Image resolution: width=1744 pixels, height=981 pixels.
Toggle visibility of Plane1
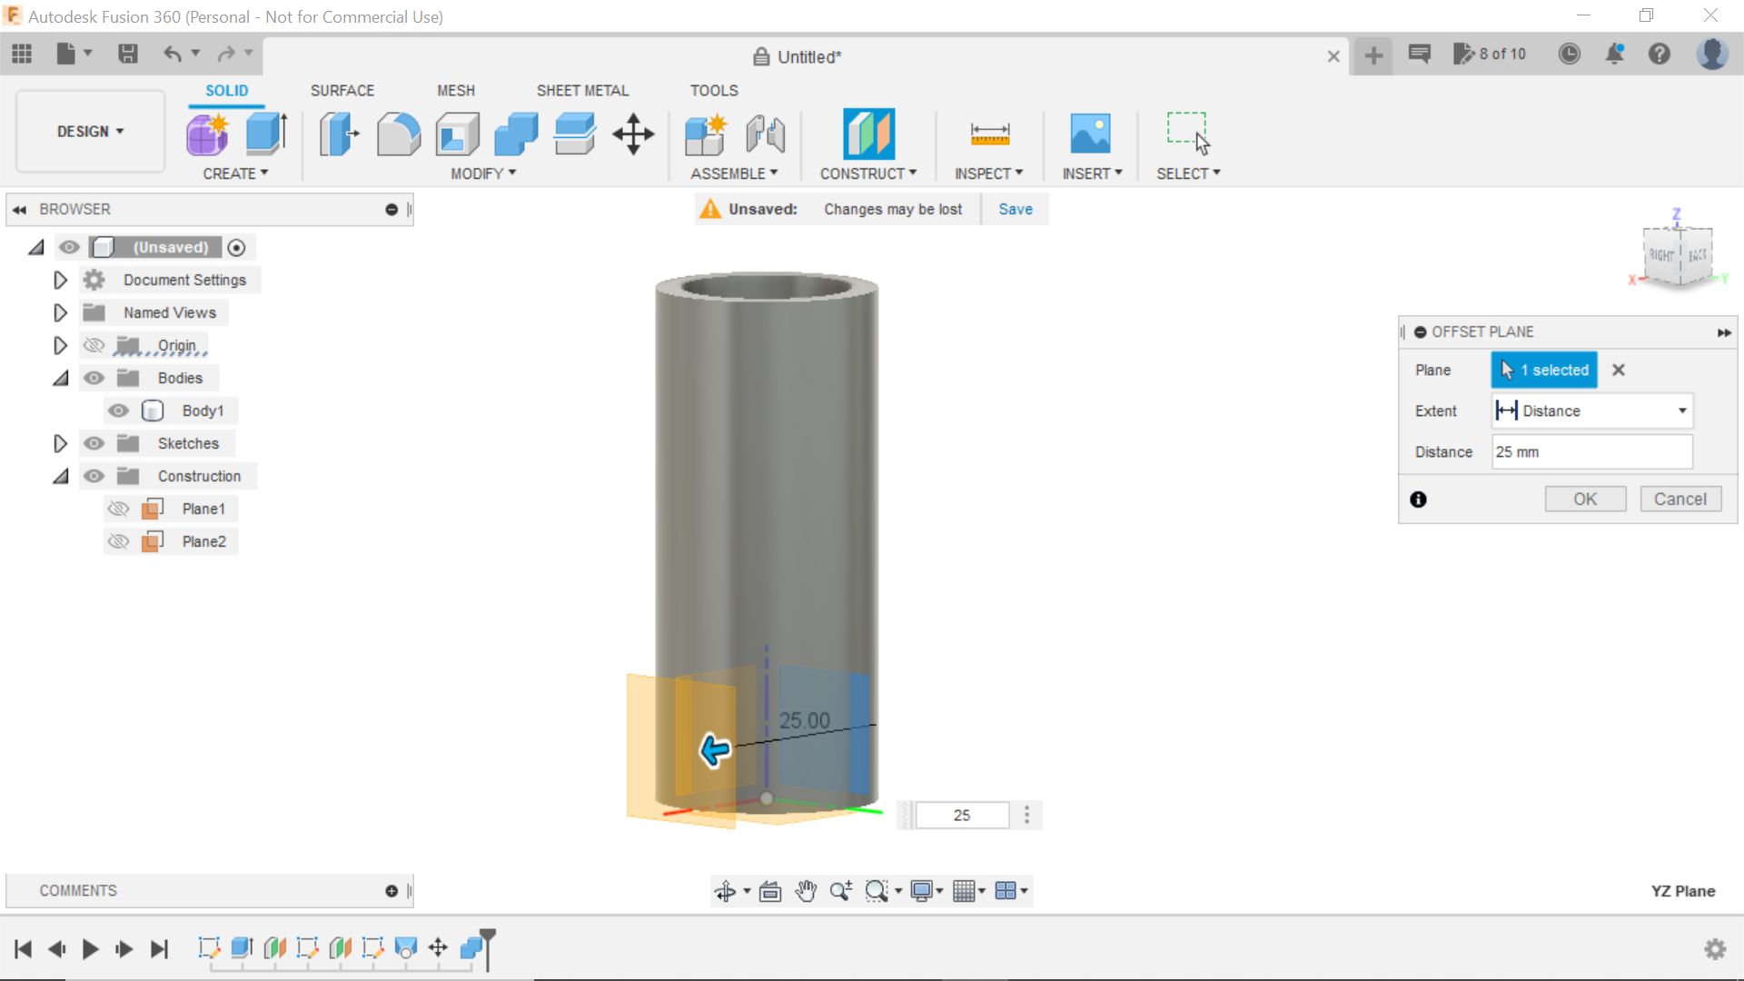[x=119, y=508]
